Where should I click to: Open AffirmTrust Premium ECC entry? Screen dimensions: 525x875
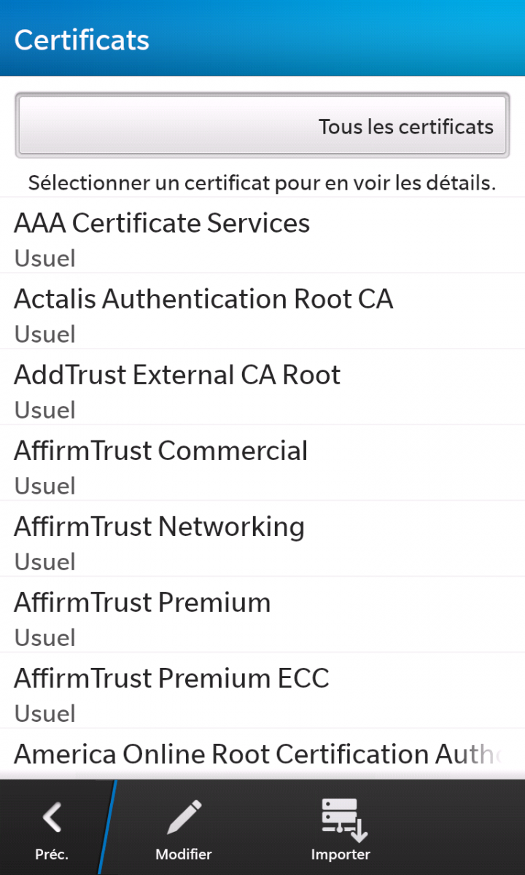[x=262, y=691]
